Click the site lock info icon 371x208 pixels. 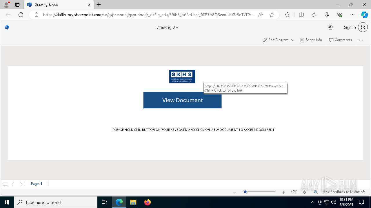coord(36,15)
